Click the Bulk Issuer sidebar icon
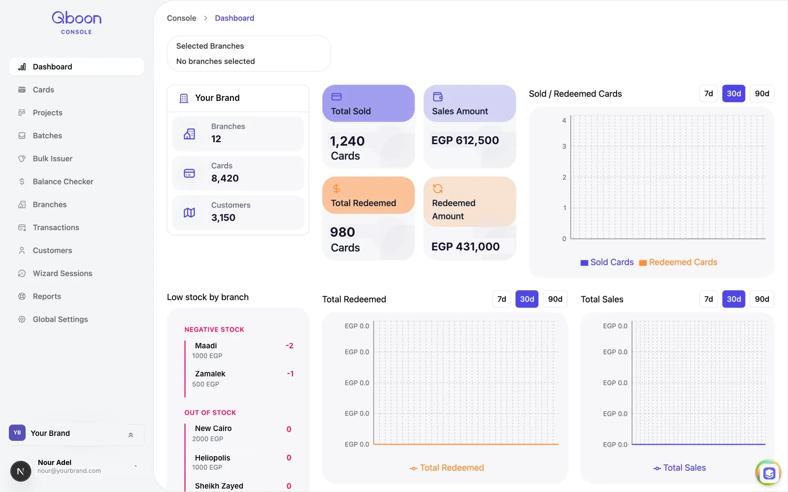The height and width of the screenshot is (492, 788). coord(22,158)
